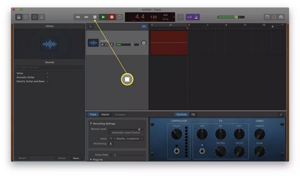Image resolution: width=300 pixels, height=176 pixels.
Task: Click the Compressor Amount knob
Action: (x=177, y=134)
